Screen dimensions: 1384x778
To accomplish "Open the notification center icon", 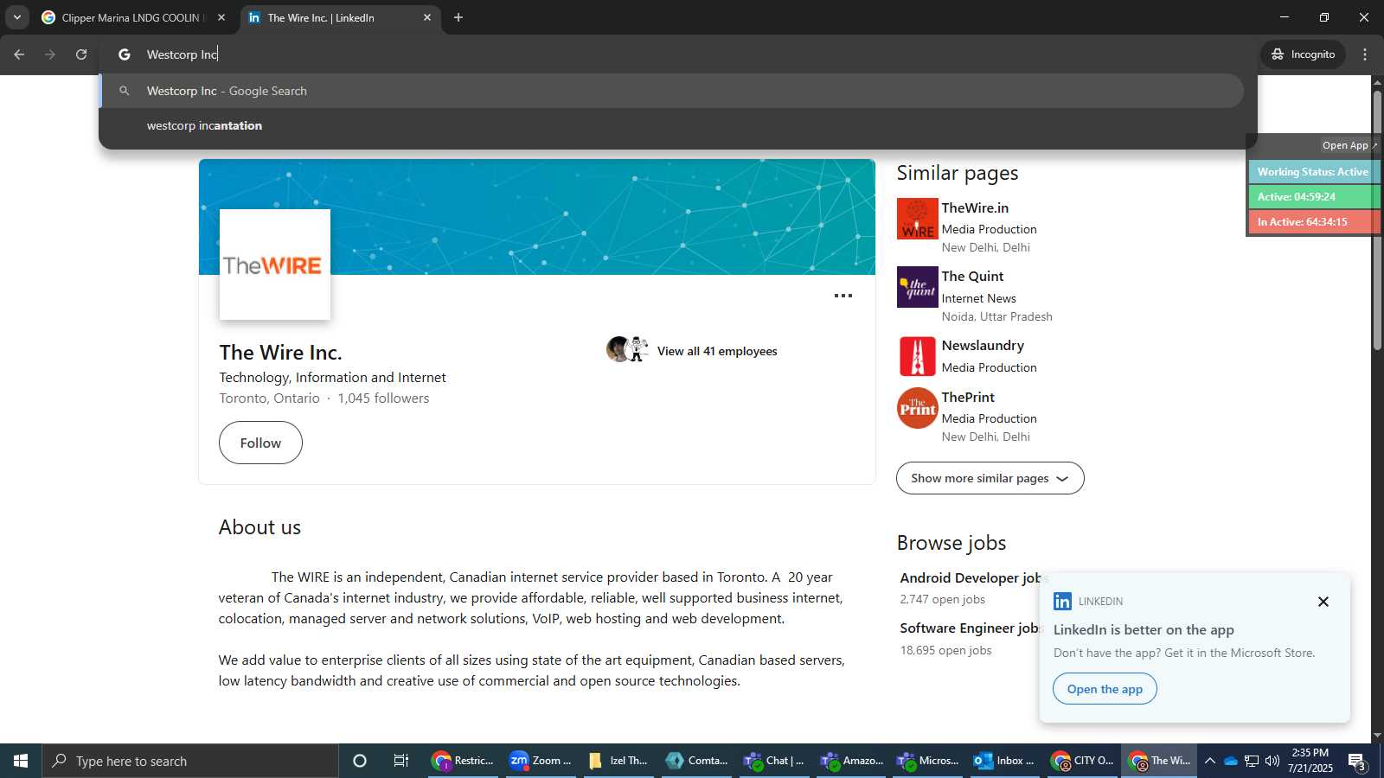I will (1357, 761).
